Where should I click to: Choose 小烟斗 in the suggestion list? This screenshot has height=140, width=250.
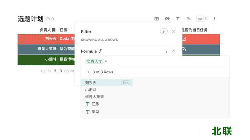(x=91, y=90)
